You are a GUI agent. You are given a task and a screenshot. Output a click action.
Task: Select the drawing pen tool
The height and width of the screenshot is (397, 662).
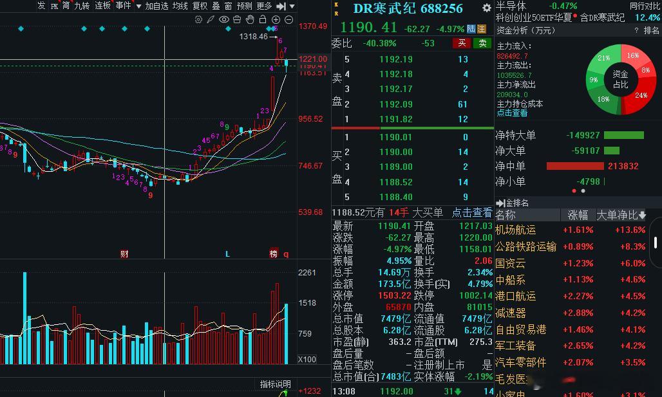(x=211, y=19)
